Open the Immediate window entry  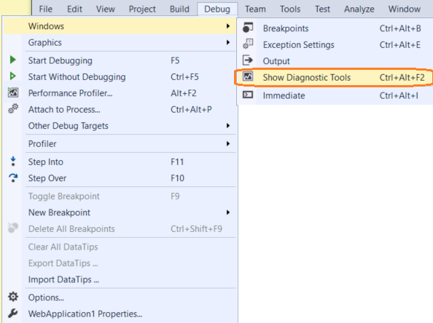coord(335,95)
